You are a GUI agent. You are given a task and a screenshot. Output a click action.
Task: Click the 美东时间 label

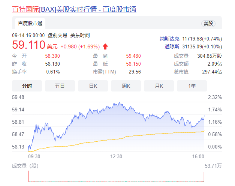click(80, 35)
